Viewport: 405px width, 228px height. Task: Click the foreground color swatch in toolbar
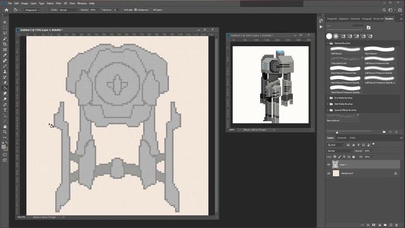point(4,147)
